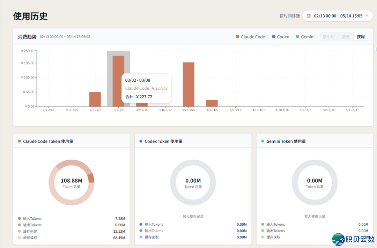The image size is (377, 248).
Task: Click Codex 缓存读取 legend dot
Action: click(x=141, y=237)
